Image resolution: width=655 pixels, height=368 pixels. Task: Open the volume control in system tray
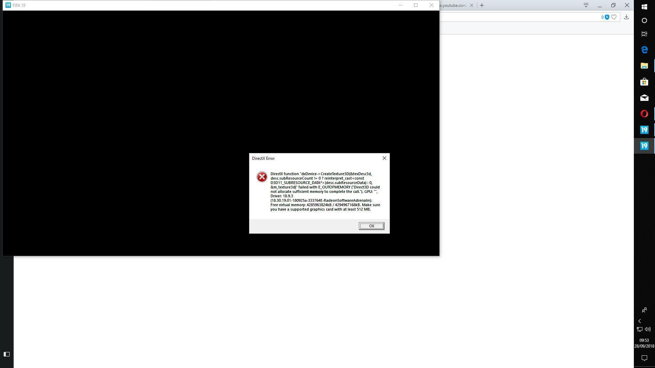[x=648, y=329]
